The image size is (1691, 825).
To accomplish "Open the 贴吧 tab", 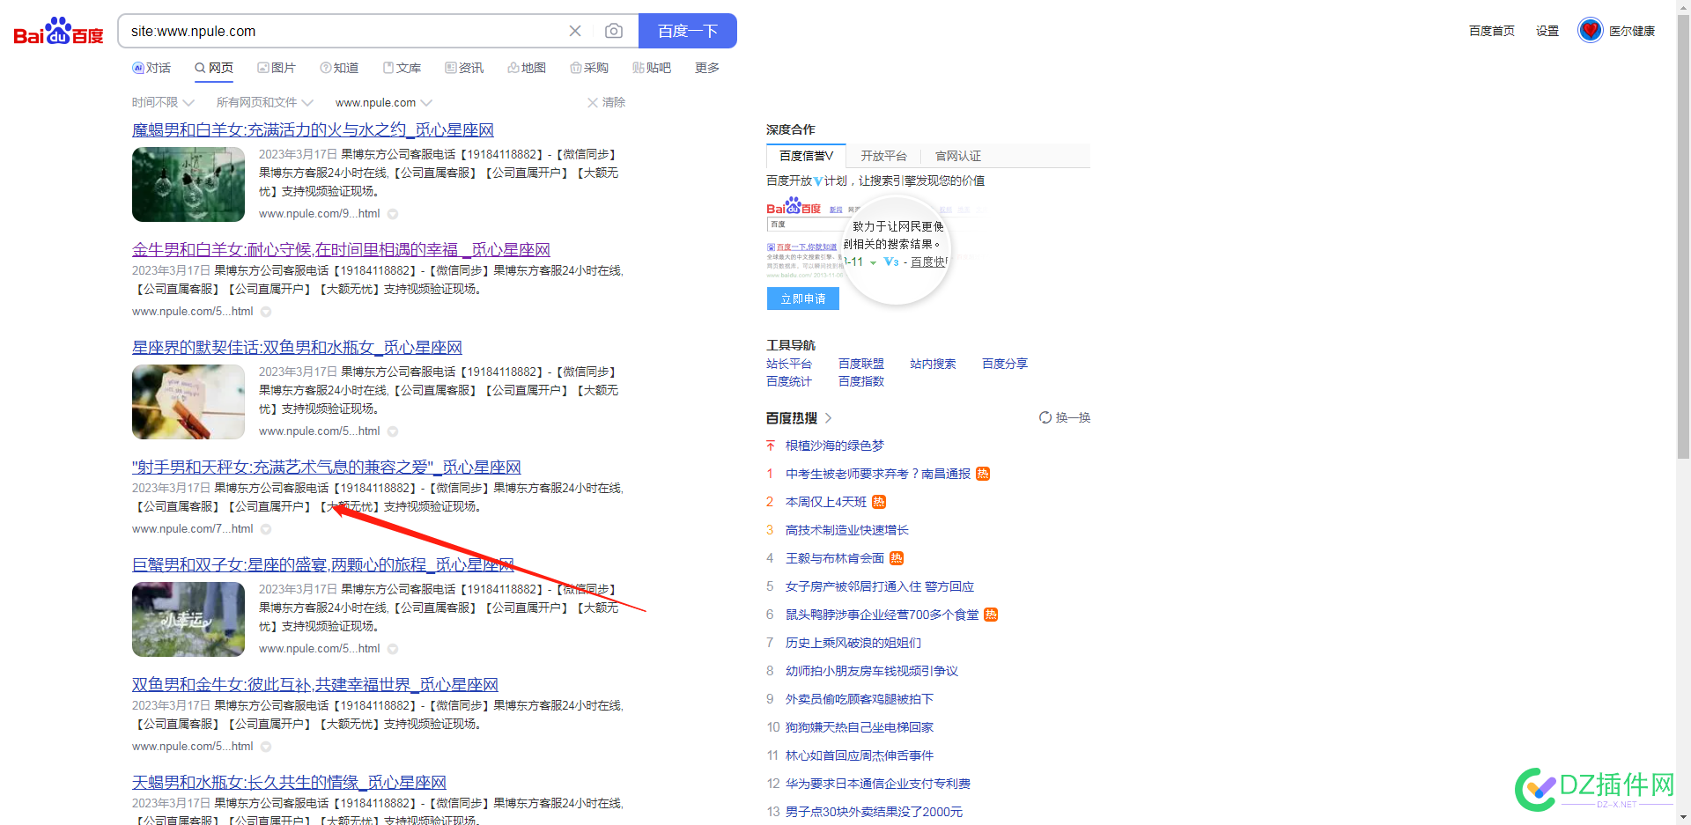I will tap(652, 68).
